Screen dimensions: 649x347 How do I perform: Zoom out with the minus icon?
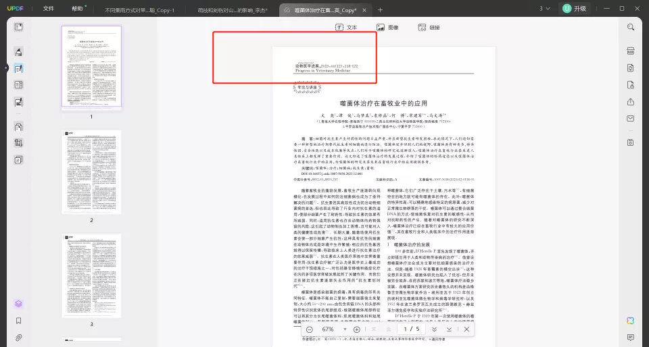click(309, 329)
